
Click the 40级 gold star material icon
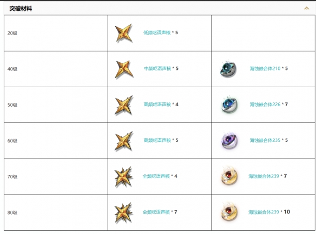coord(124,69)
